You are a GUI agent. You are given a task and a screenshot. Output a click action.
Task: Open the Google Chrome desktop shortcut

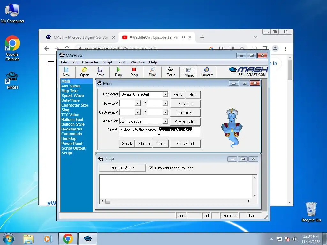(12, 48)
